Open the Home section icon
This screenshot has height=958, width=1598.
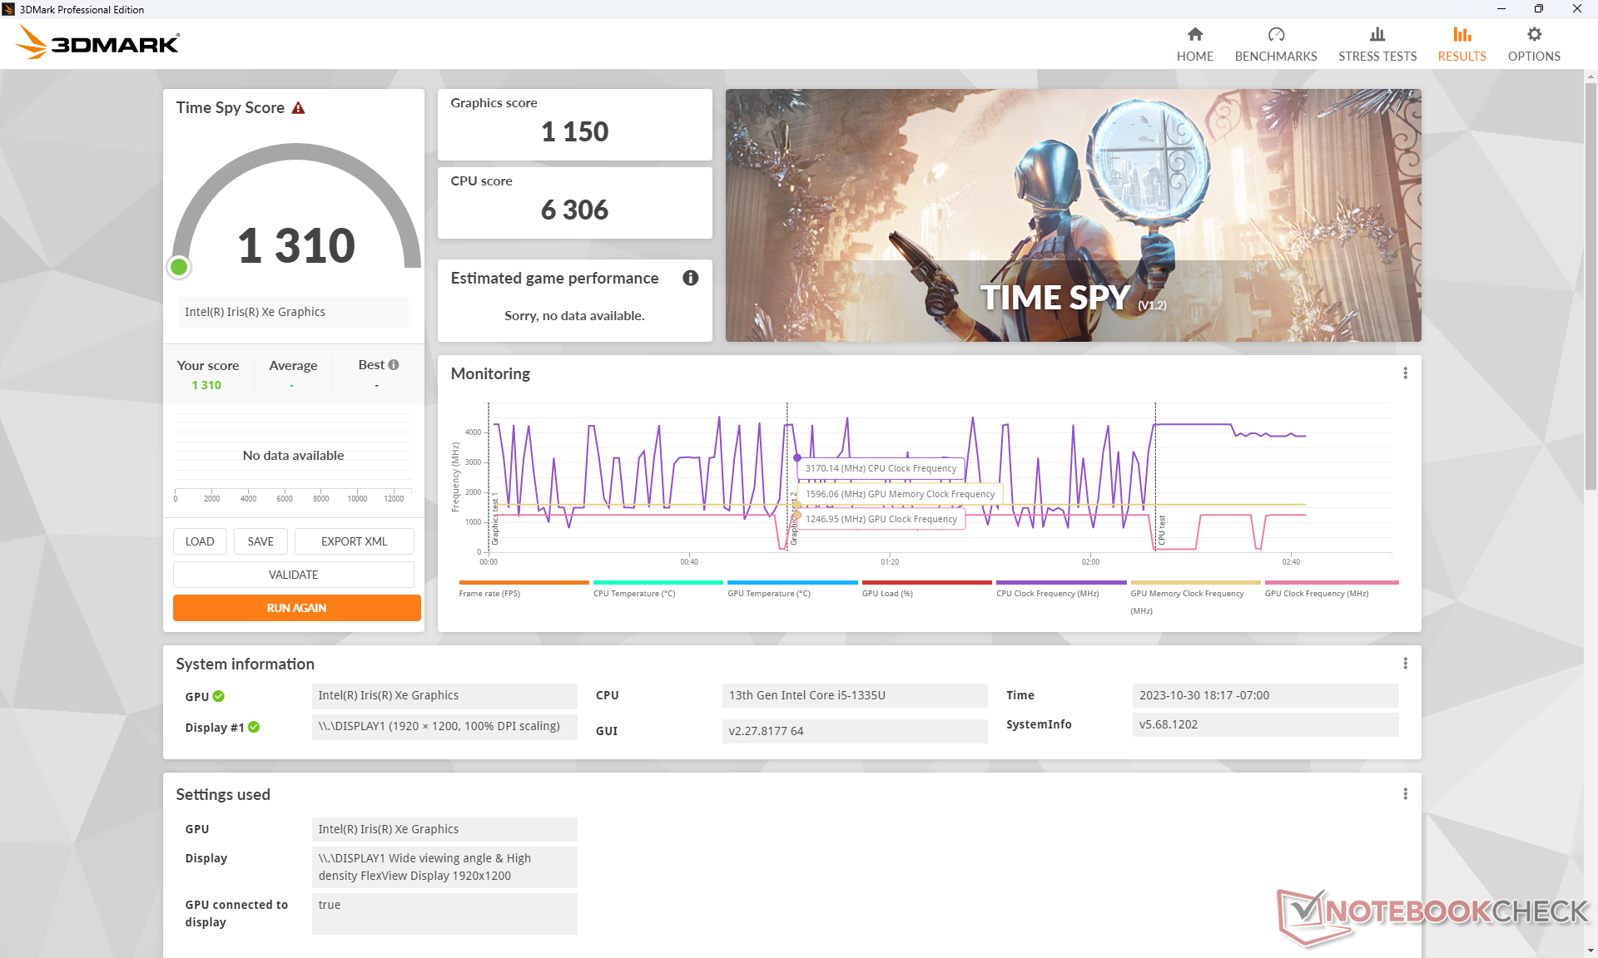coord(1194,34)
